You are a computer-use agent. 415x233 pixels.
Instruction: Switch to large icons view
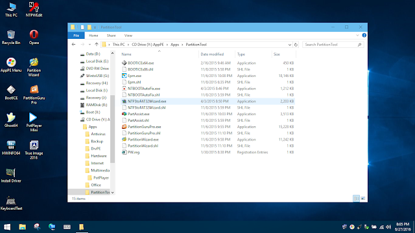[363, 199]
